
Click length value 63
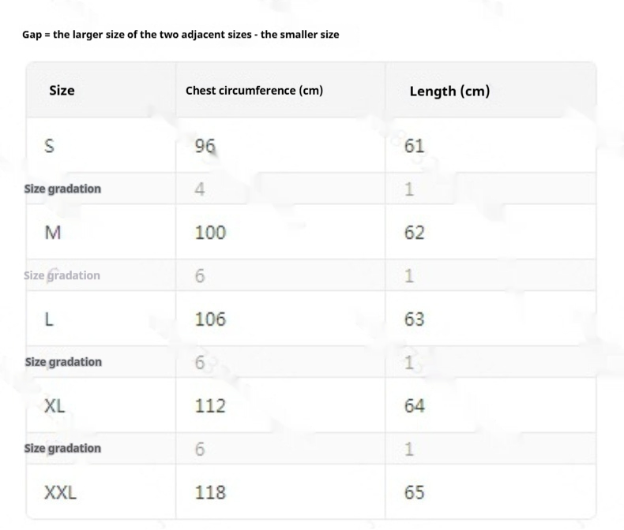pyautogui.click(x=414, y=319)
